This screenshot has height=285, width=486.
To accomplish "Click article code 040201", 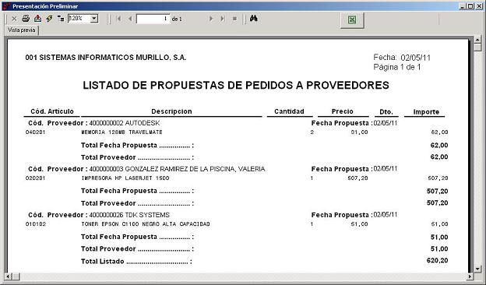I will click(x=35, y=132).
